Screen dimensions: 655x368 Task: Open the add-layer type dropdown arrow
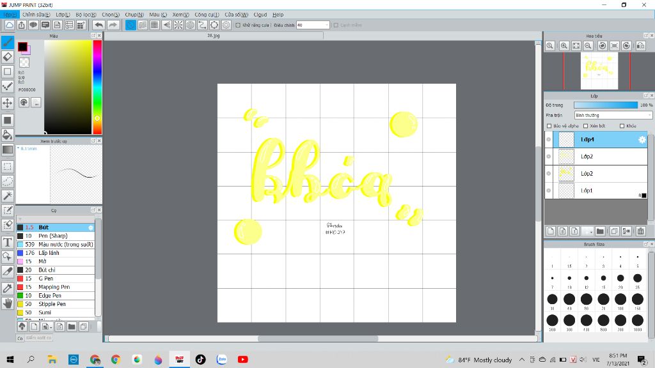(x=591, y=231)
